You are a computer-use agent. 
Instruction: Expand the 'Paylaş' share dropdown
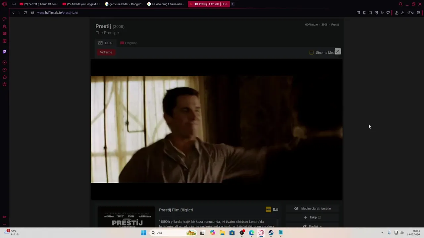pyautogui.click(x=312, y=226)
